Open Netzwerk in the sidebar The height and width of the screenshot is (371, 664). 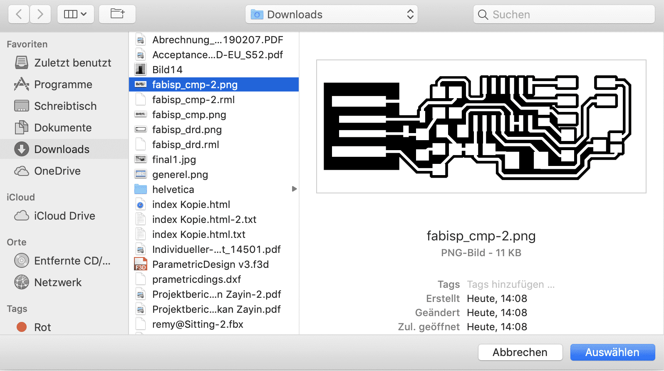click(x=64, y=282)
